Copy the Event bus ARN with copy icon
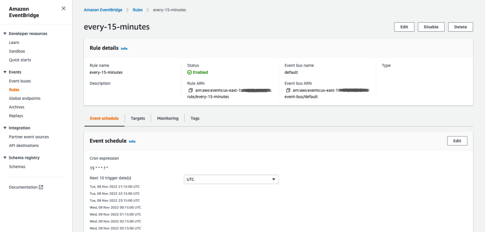Image resolution: width=485 pixels, height=232 pixels. pyautogui.click(x=288, y=90)
